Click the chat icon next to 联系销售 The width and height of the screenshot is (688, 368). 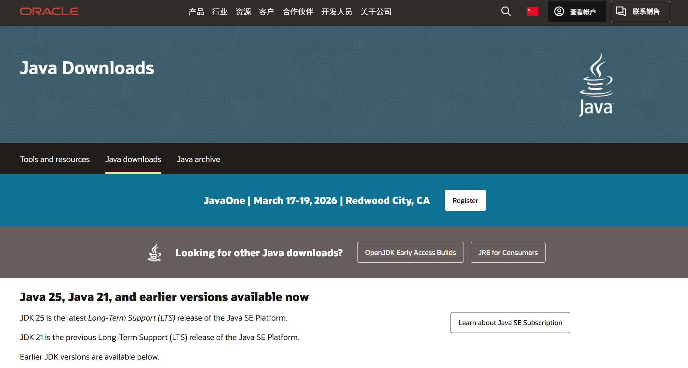click(x=621, y=11)
